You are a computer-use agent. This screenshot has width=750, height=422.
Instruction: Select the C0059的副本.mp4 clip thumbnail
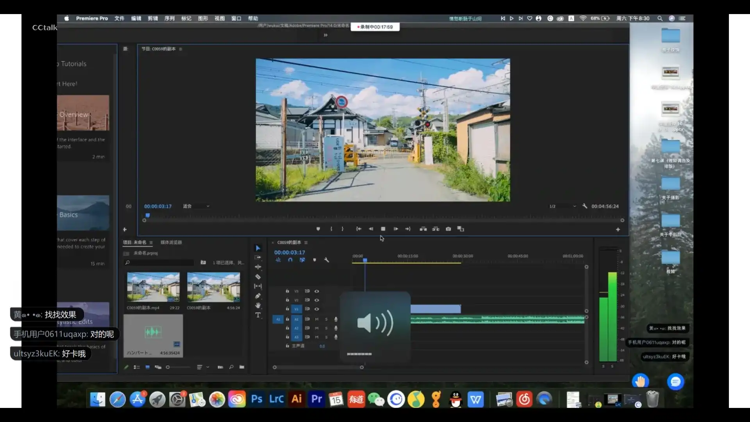(153, 287)
